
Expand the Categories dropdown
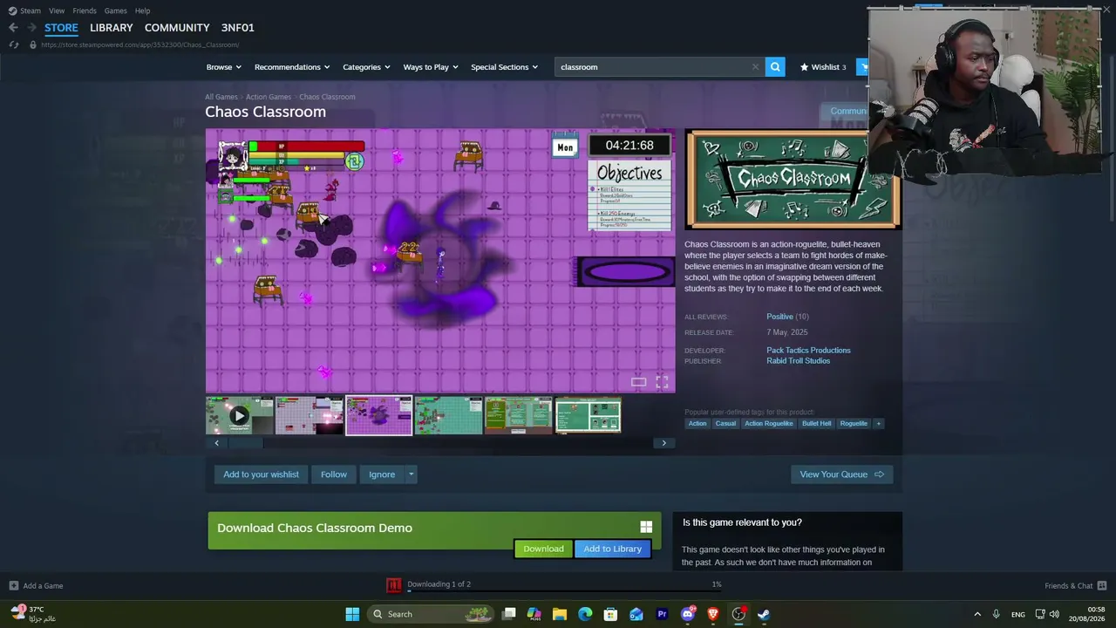(366, 67)
